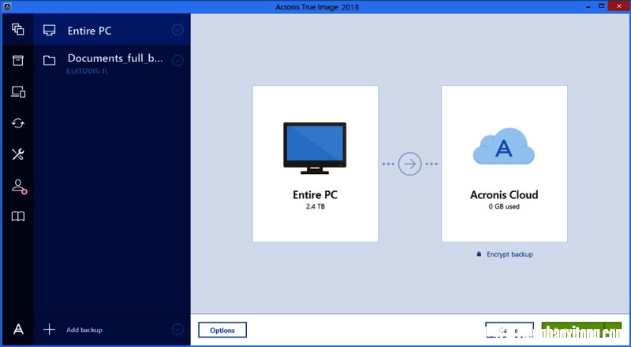Open the Help book icon
Viewport: 631px width, 347px height.
pos(17,217)
